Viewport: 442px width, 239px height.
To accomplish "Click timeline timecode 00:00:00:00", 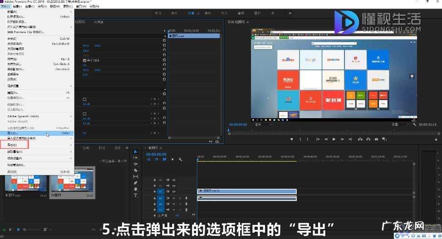I will click(x=156, y=154).
